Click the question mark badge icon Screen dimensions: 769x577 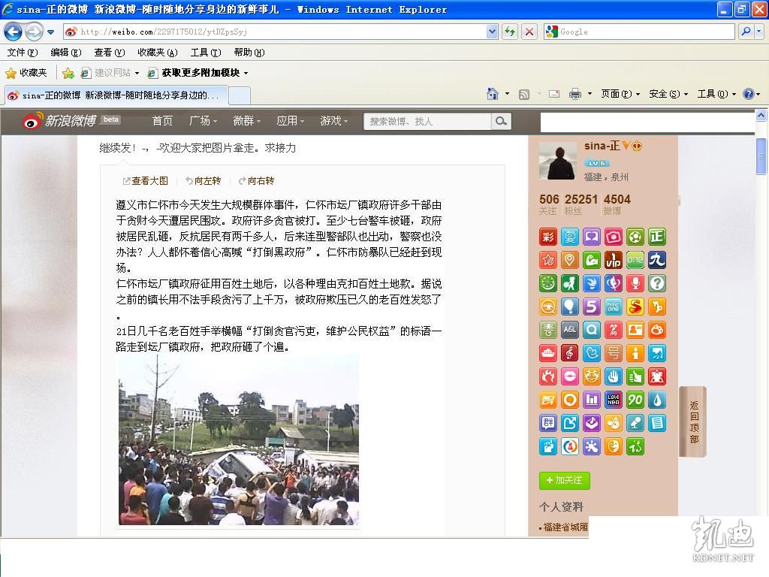[657, 284]
